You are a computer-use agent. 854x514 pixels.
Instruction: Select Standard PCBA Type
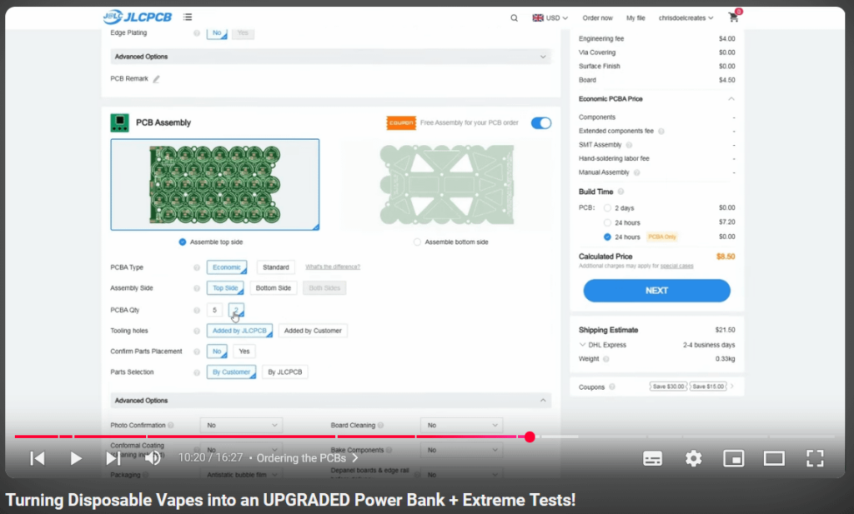275,267
